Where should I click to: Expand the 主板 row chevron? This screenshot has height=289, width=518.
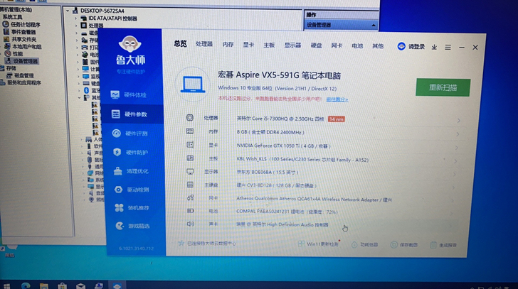pos(455,161)
